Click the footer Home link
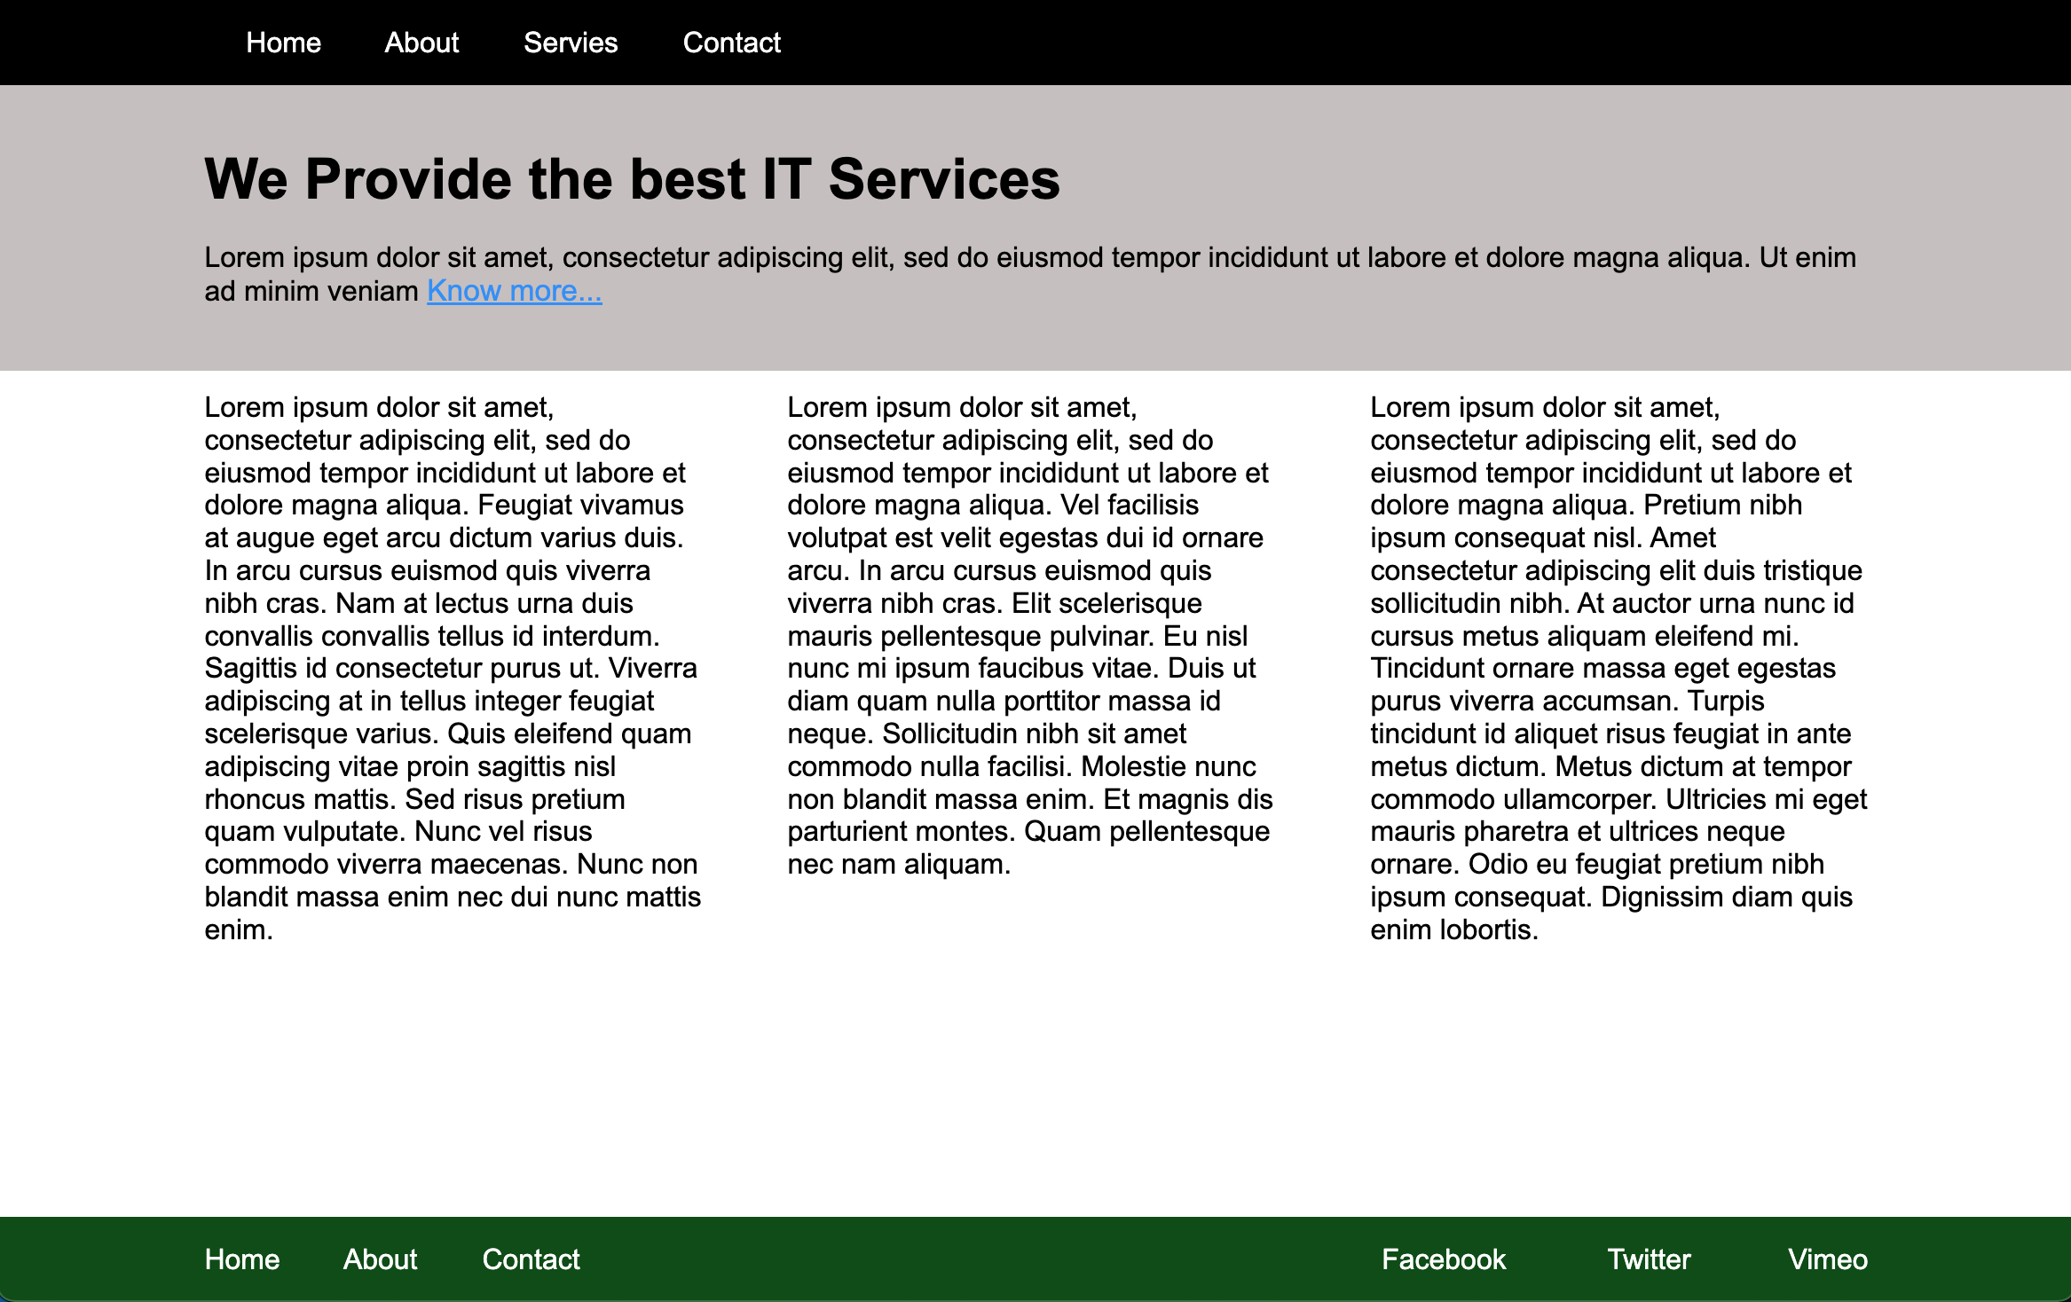Screen dimensions: 2071x1302 [x=241, y=1259]
